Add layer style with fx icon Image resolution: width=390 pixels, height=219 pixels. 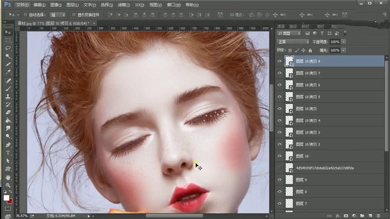point(338,216)
